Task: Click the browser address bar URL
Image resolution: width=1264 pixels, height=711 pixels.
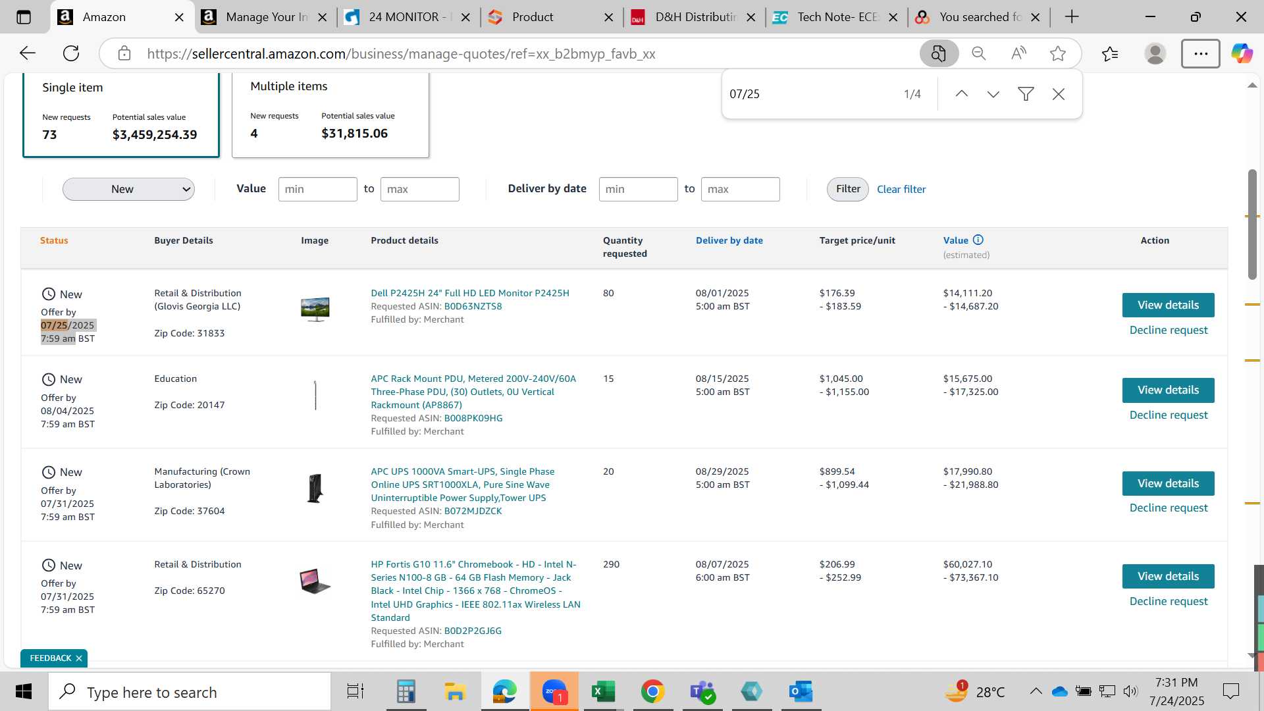Action: click(x=401, y=54)
